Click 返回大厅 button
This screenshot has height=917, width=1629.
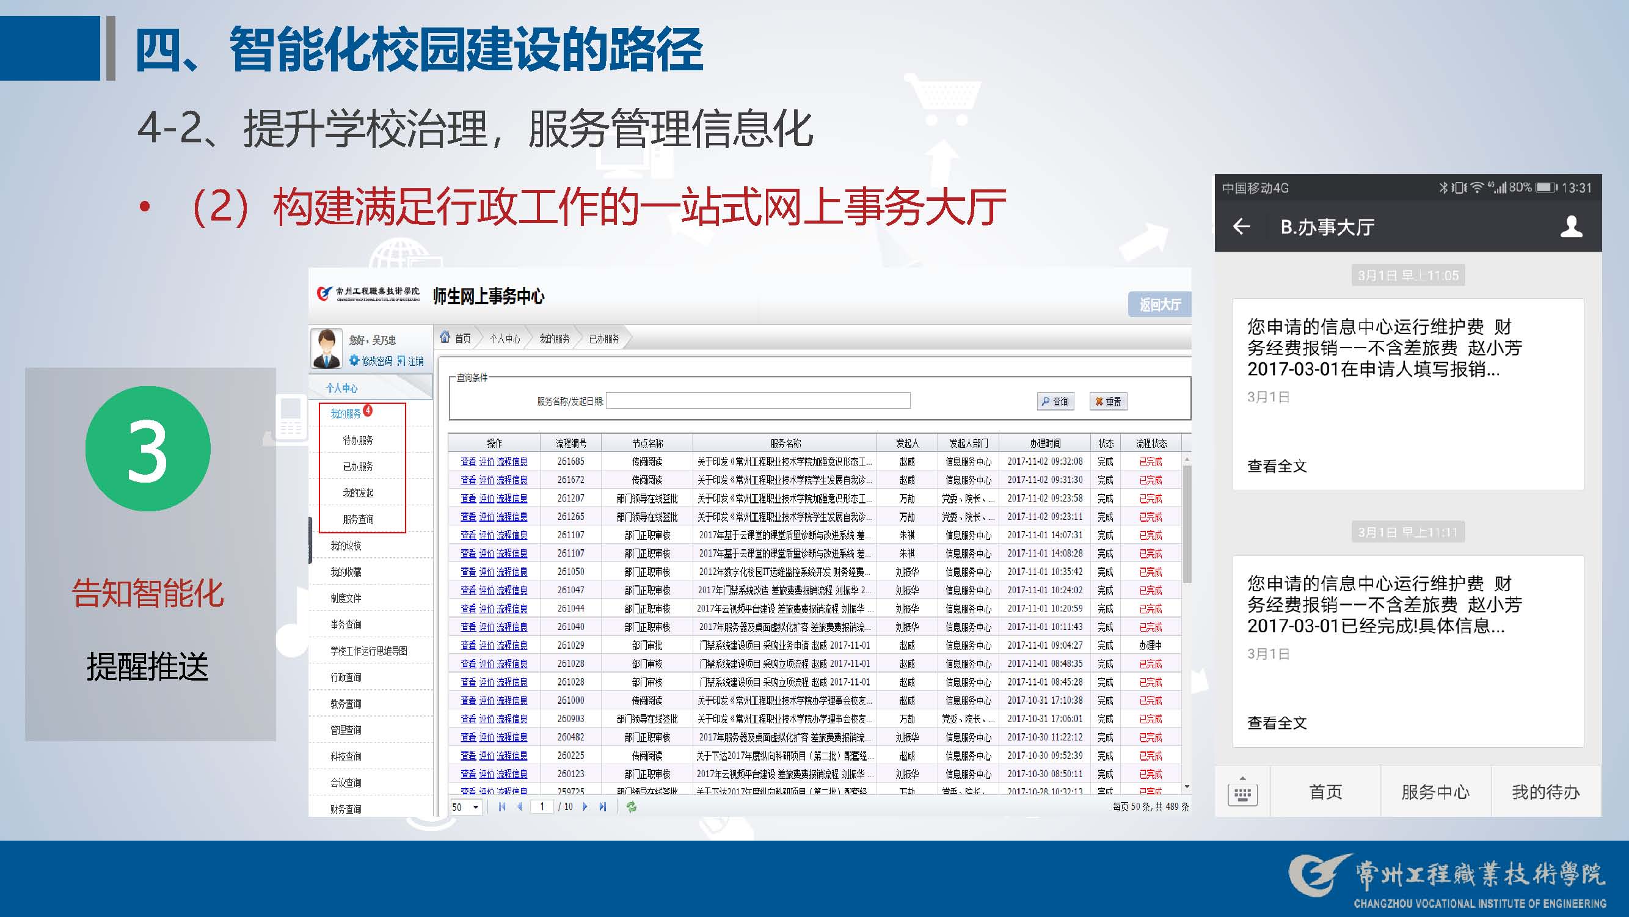(1159, 305)
